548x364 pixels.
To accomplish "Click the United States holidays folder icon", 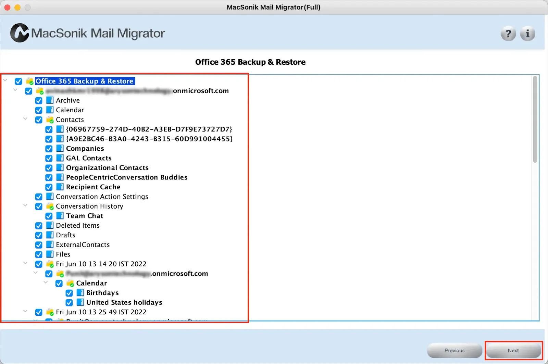I will point(80,302).
